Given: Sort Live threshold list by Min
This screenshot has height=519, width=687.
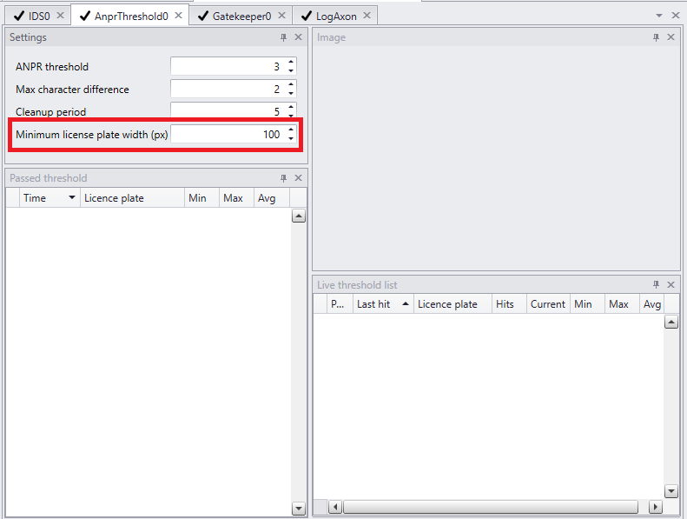Looking at the screenshot, I should pyautogui.click(x=587, y=304).
